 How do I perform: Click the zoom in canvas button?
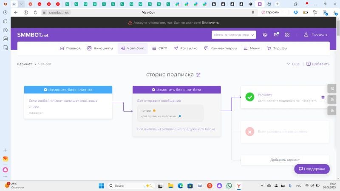(332, 100)
